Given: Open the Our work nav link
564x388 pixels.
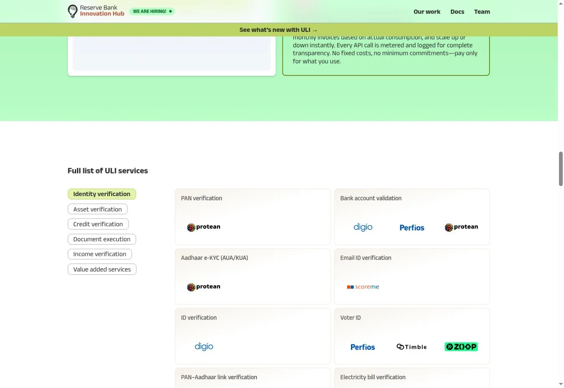Looking at the screenshot, I should tap(427, 12).
